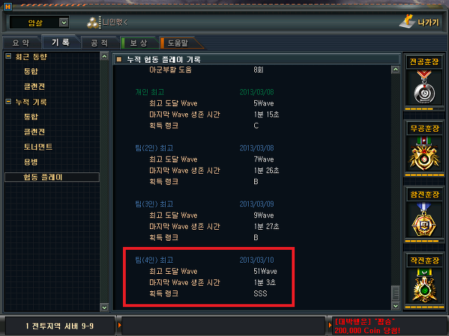Screen dimensions: 449x336
Task: Open the 암살 mode dropdown
Action: [x=64, y=22]
